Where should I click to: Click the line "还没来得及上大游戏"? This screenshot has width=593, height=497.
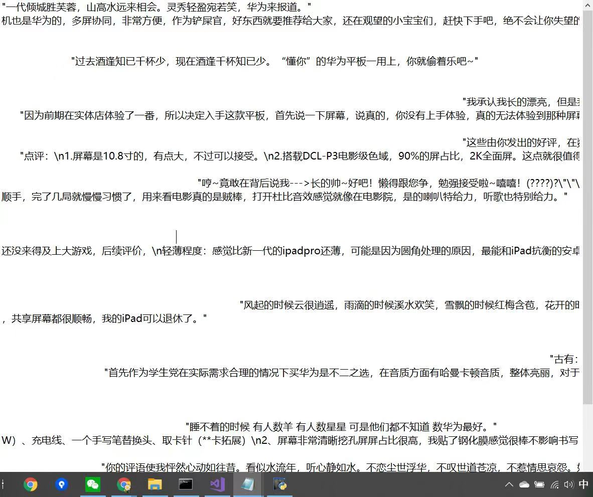coord(290,251)
